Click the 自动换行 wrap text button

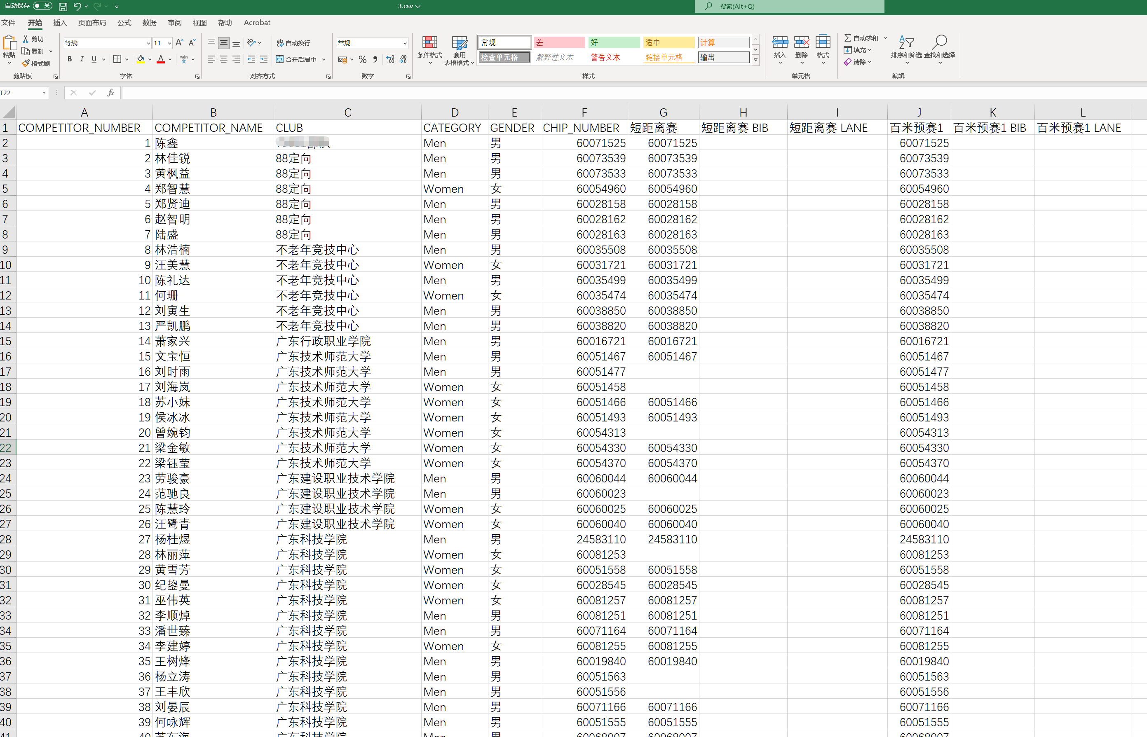pyautogui.click(x=293, y=43)
